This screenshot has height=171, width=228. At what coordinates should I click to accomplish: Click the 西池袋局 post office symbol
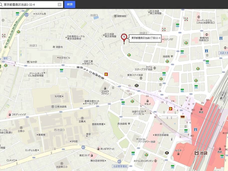tap(129, 124)
